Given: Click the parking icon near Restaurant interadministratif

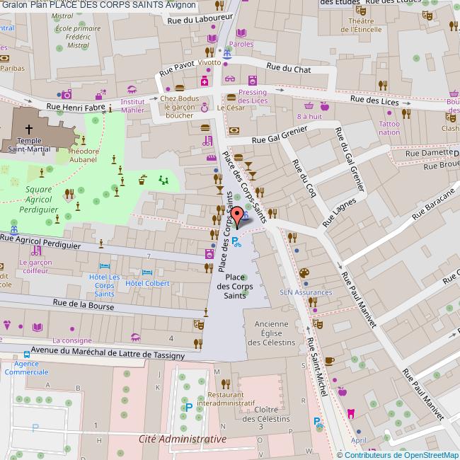Looking at the screenshot, I should 188,407.
